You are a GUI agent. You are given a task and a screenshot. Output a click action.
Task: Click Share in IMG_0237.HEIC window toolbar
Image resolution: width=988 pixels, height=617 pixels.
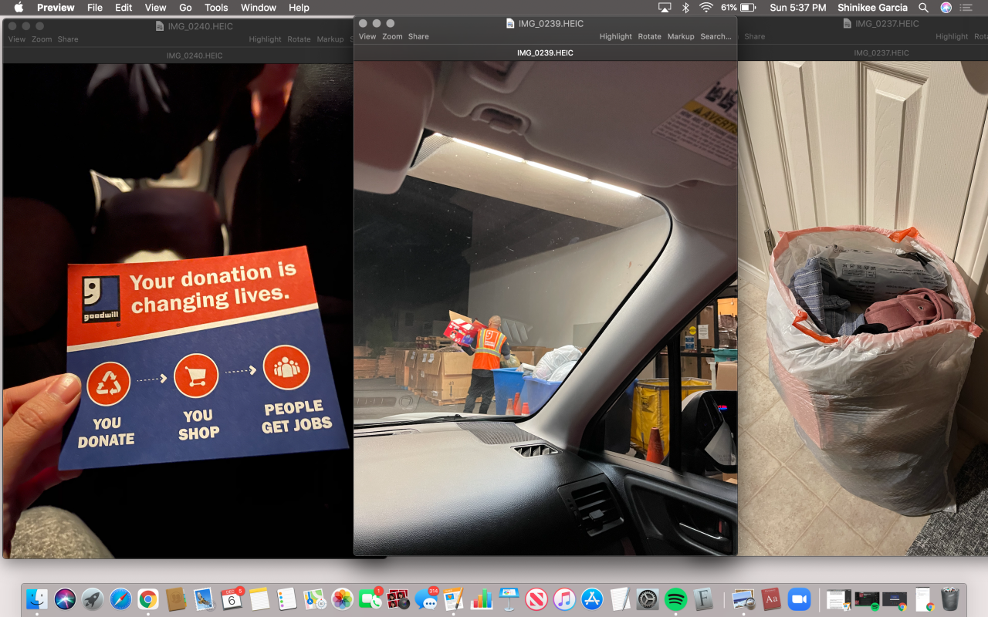click(x=755, y=36)
